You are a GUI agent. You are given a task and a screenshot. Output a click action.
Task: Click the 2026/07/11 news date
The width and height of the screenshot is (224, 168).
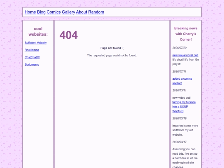[179, 71]
